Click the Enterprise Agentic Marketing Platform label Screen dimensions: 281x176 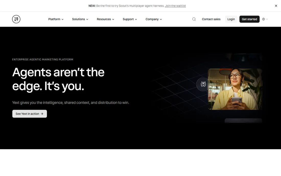coord(43,59)
